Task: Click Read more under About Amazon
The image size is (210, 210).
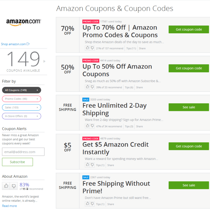Action: 9,206
